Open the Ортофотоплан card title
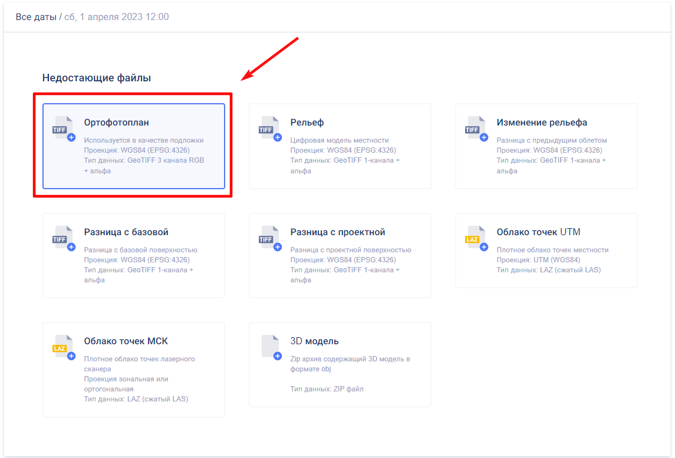675x458 pixels. [x=116, y=123]
